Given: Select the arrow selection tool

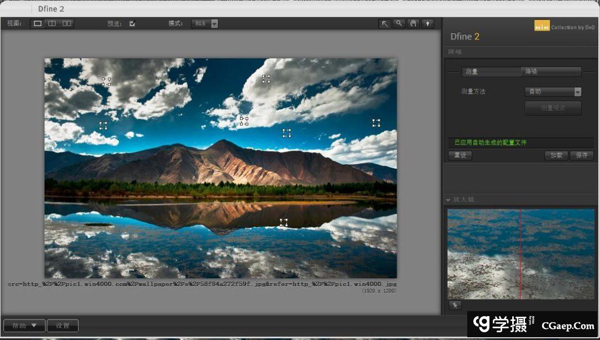Looking at the screenshot, I should tap(384, 23).
